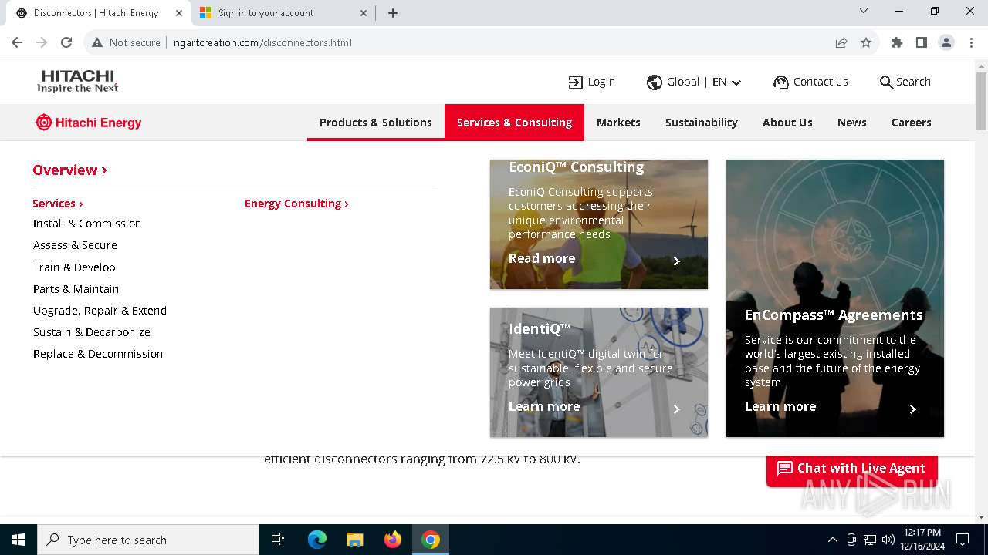Viewport: 988px width, 555px height.
Task: Show hidden tray icons chevron
Action: tap(832, 540)
